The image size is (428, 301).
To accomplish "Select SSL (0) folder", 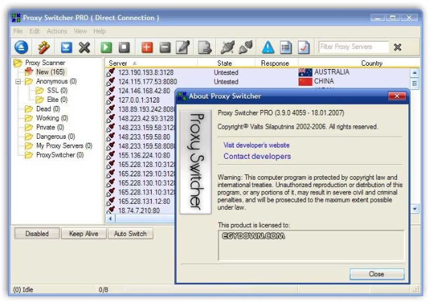I will [57, 91].
